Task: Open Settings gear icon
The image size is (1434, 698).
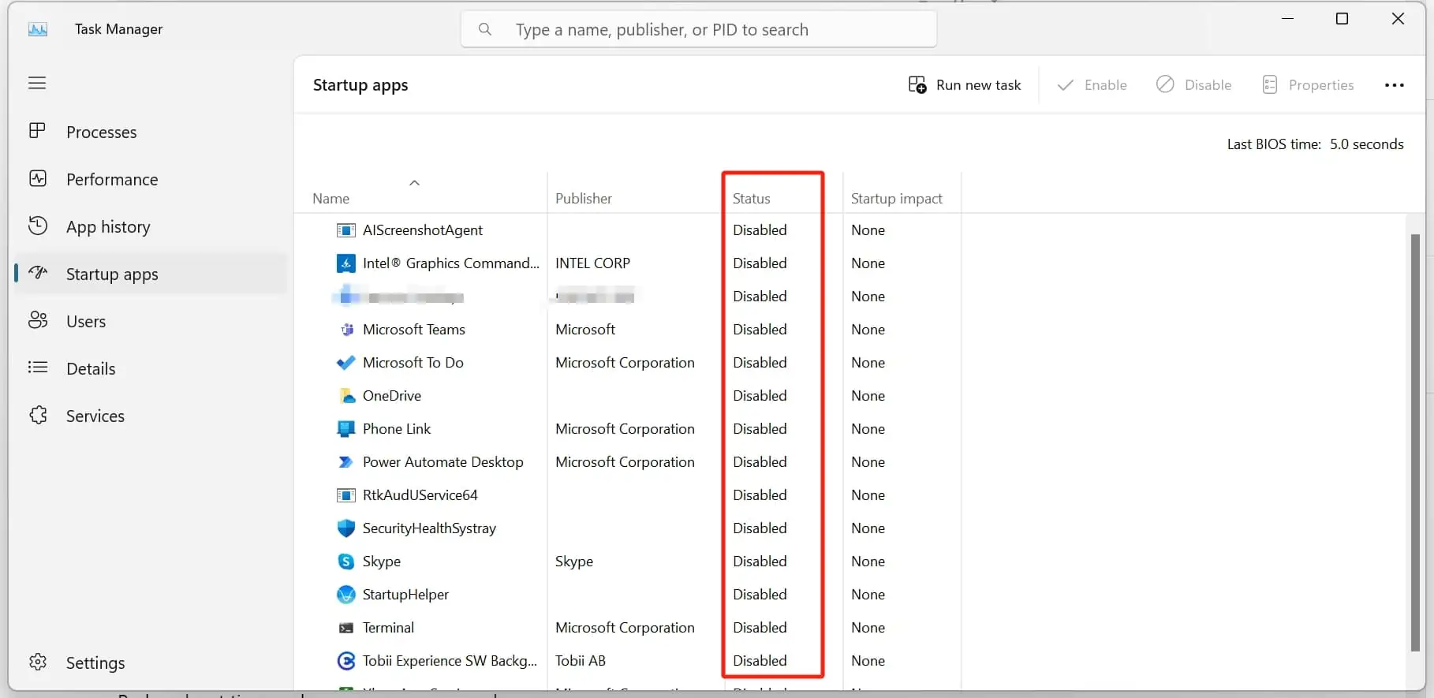Action: [x=37, y=662]
